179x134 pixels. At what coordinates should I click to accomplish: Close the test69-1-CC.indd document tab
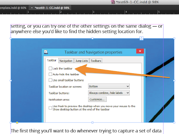tap(32, 8)
